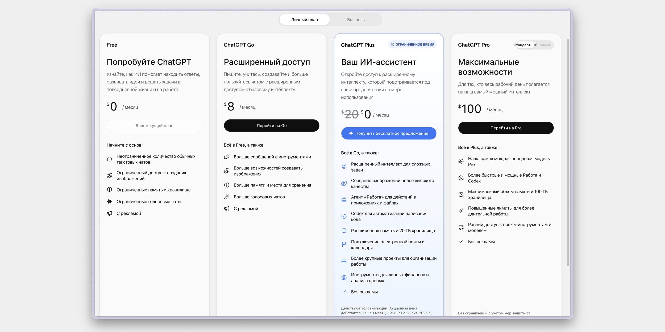Image resolution: width=665 pixels, height=332 pixels.
Task: Click the brain icon beside Больше памяти и места
Action: click(227, 185)
